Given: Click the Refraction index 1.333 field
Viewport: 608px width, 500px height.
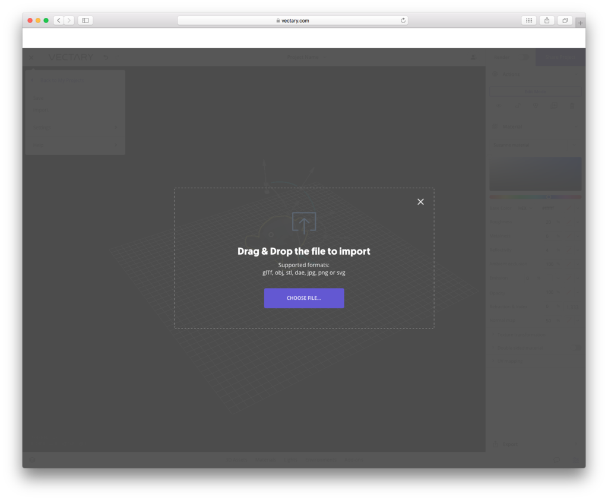Looking at the screenshot, I should click(573, 306).
